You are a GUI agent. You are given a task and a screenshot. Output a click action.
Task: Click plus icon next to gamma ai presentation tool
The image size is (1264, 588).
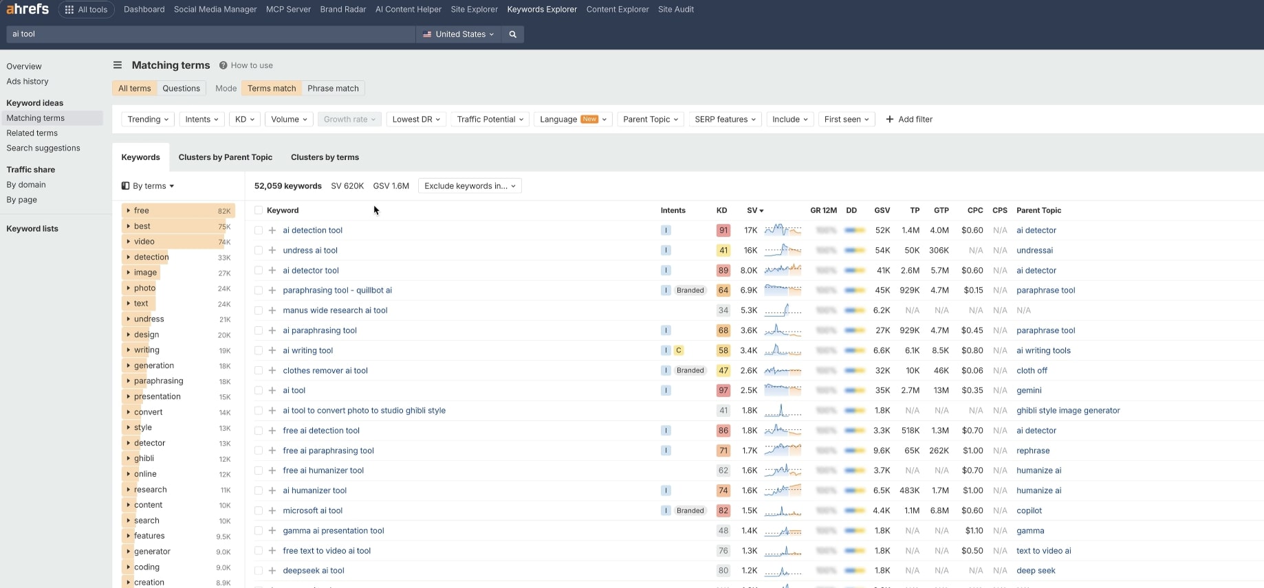pos(272,531)
